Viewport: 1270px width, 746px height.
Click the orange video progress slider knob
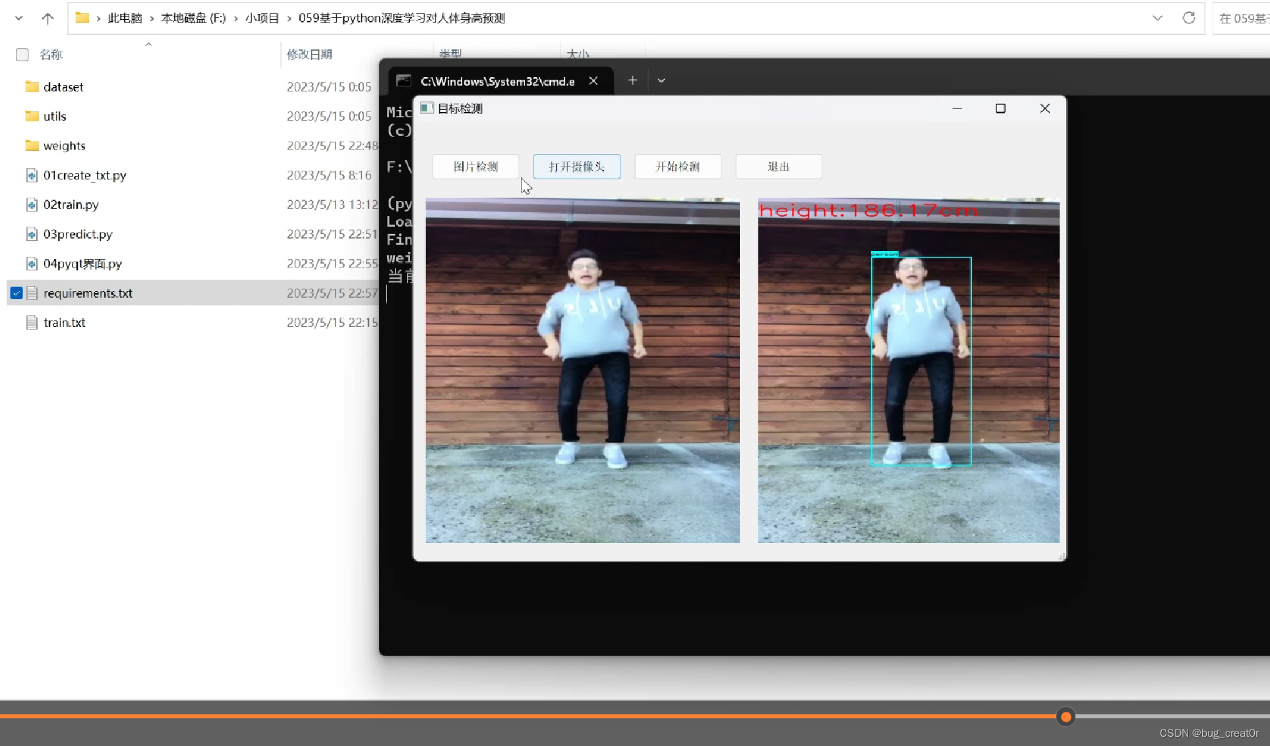1066,717
